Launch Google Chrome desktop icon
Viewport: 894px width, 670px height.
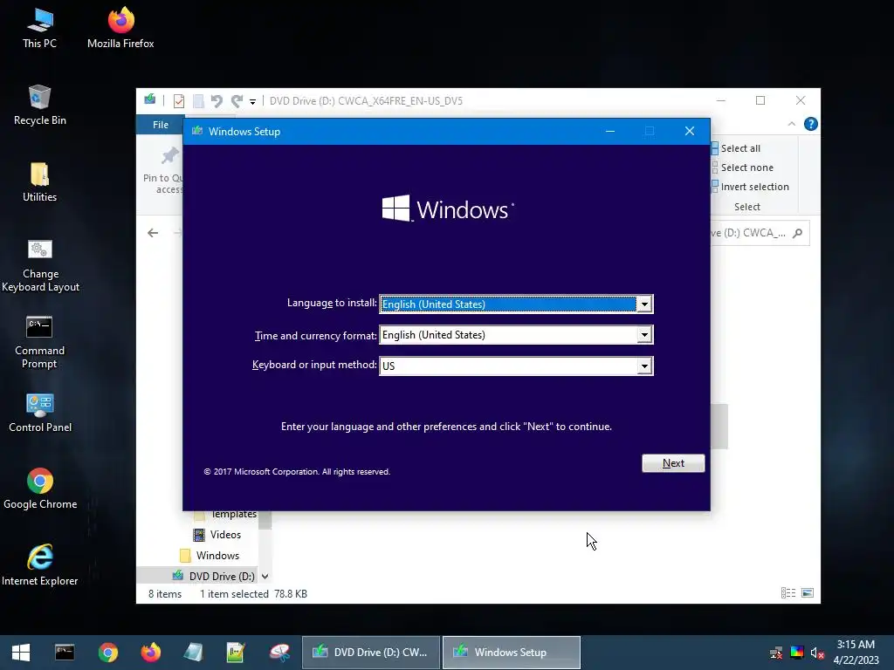tap(40, 489)
